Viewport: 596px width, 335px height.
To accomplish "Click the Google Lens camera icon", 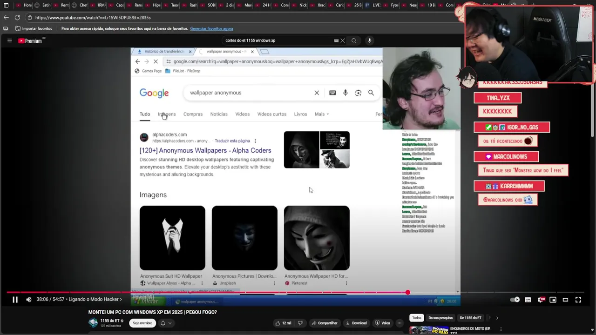I will 358,93.
